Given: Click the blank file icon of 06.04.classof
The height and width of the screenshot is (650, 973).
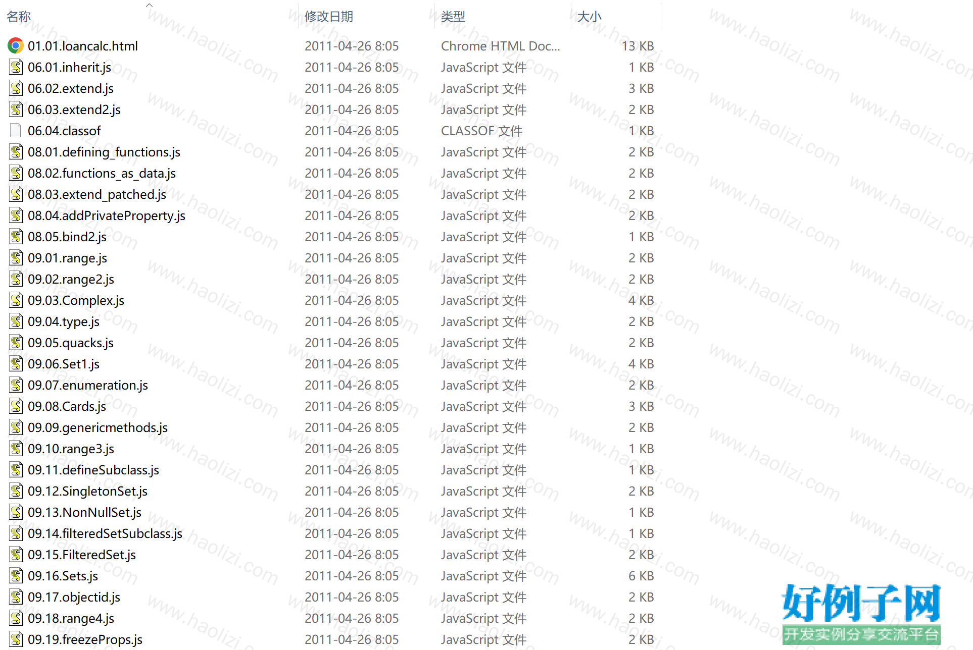Looking at the screenshot, I should [x=16, y=131].
